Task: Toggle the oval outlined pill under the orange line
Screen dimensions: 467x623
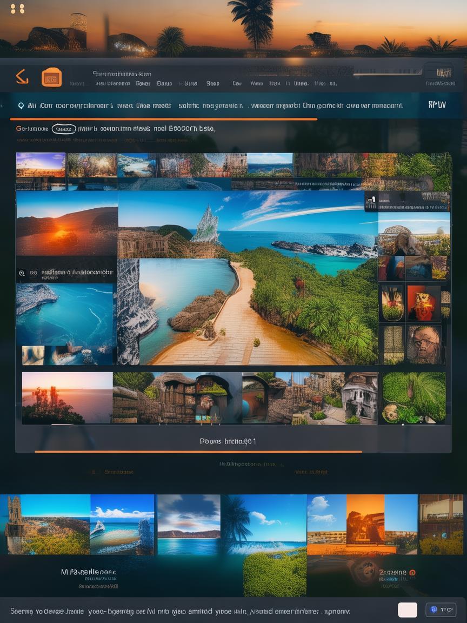Action: [64, 129]
